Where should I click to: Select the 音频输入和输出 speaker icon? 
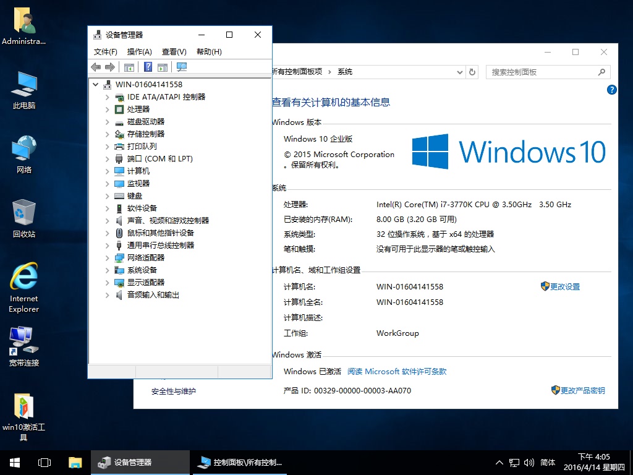[x=119, y=295]
